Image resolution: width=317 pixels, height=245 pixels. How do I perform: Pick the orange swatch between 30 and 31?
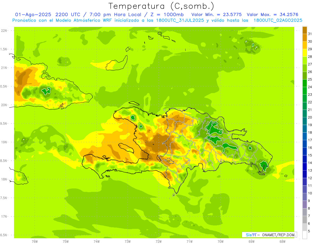point(305,38)
